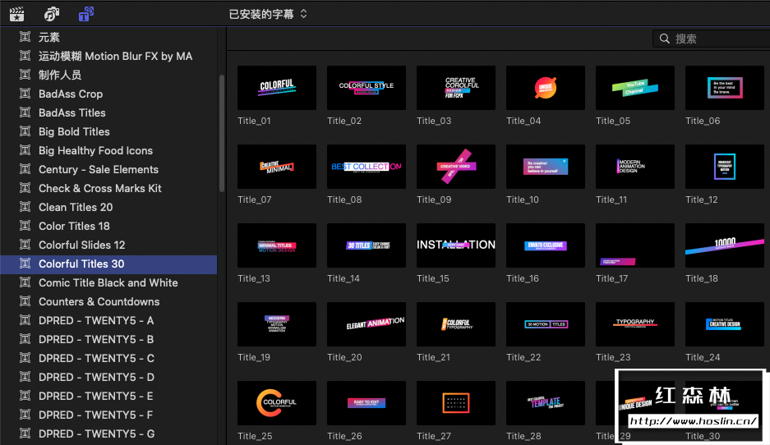Select Colorful Slides 12 category
Screen dimensions: 770x445
click(x=108, y=245)
